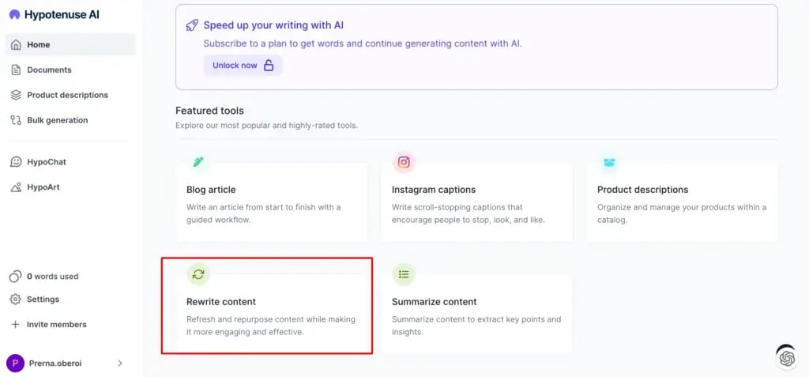
Task: Click the HypoArt image icon
Action: pyautogui.click(x=16, y=187)
